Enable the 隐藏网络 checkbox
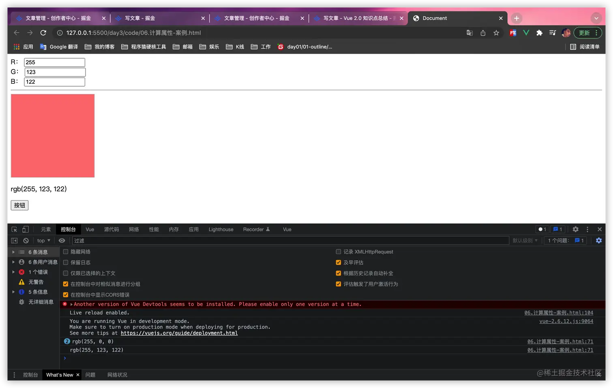Viewport: 613px width, 388px height. [x=65, y=251]
